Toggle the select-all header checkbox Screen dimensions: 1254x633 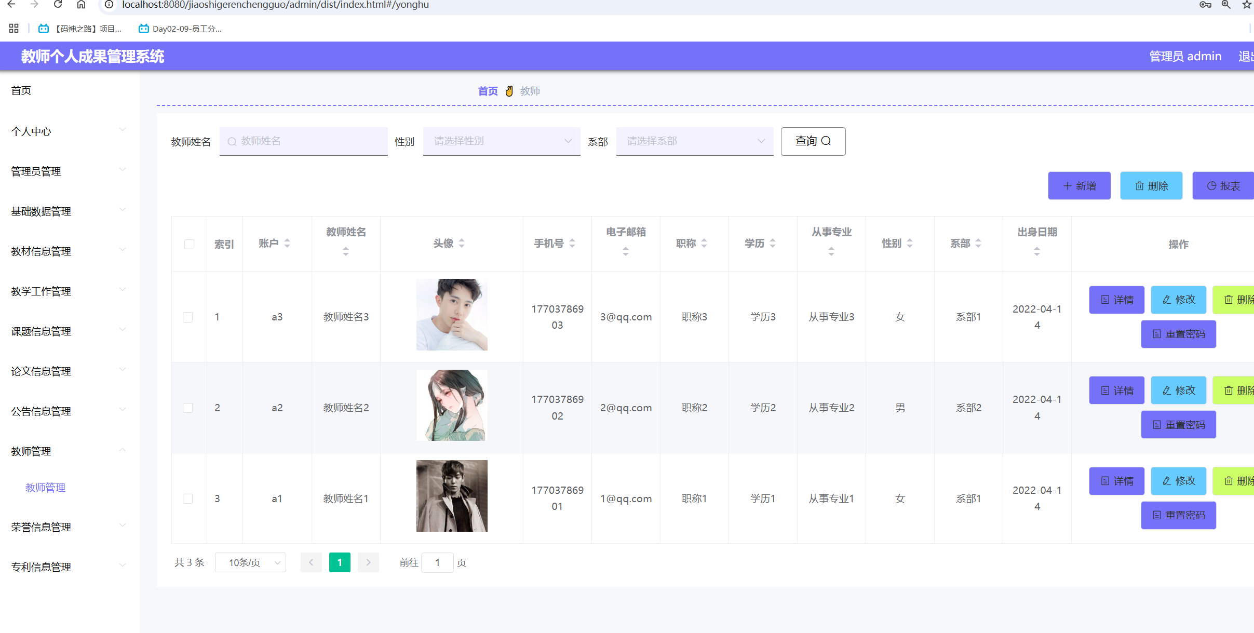tap(189, 244)
